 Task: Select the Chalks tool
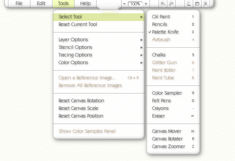[159, 55]
